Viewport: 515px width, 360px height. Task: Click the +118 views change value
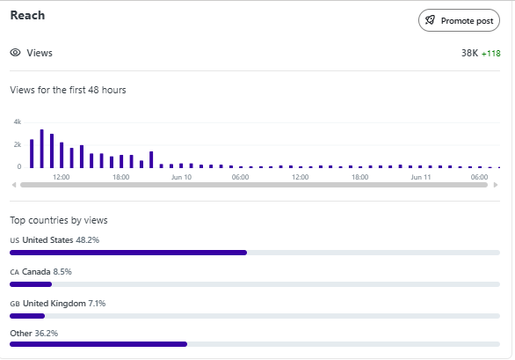tap(490, 54)
